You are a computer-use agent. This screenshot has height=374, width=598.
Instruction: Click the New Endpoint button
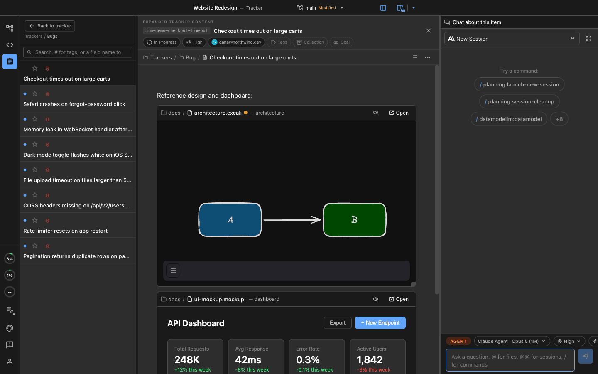380,323
